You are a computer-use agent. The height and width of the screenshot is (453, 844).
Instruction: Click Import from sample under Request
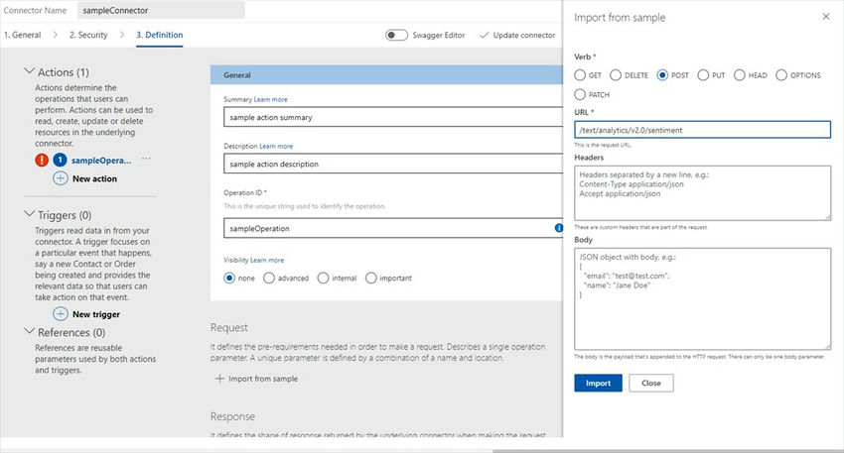click(263, 379)
